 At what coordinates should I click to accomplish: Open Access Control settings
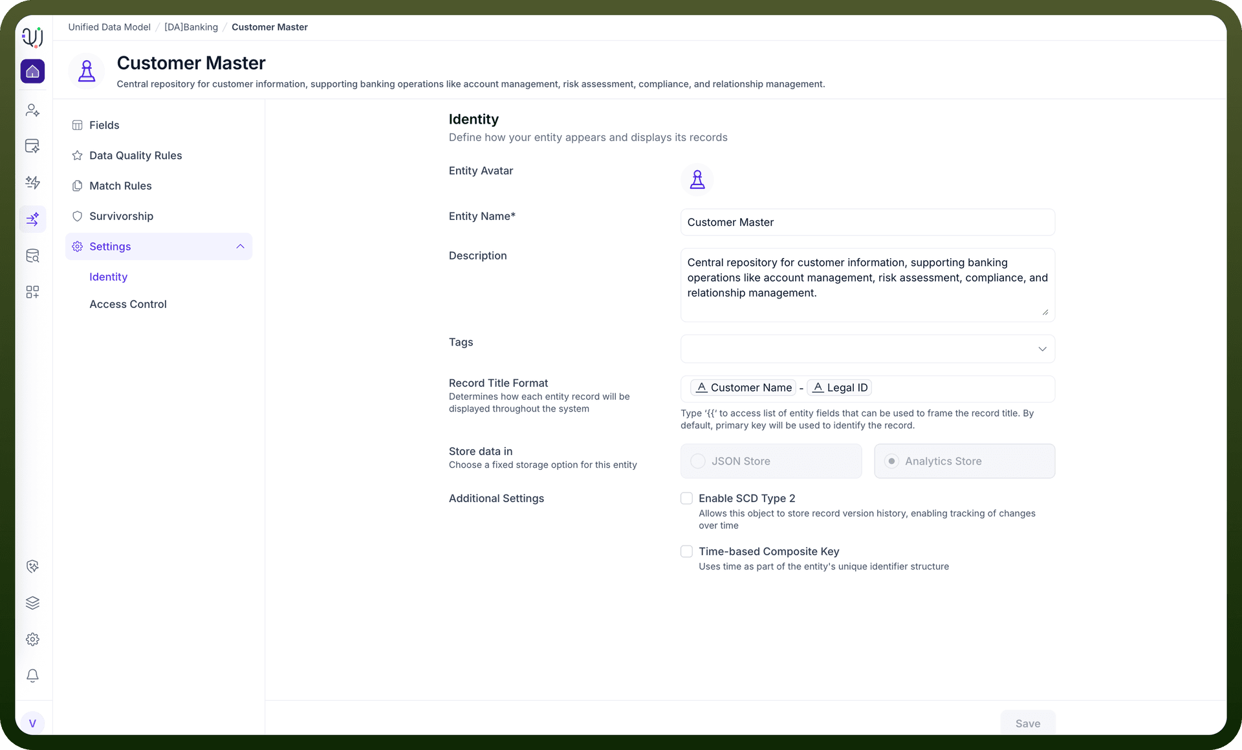[128, 304]
